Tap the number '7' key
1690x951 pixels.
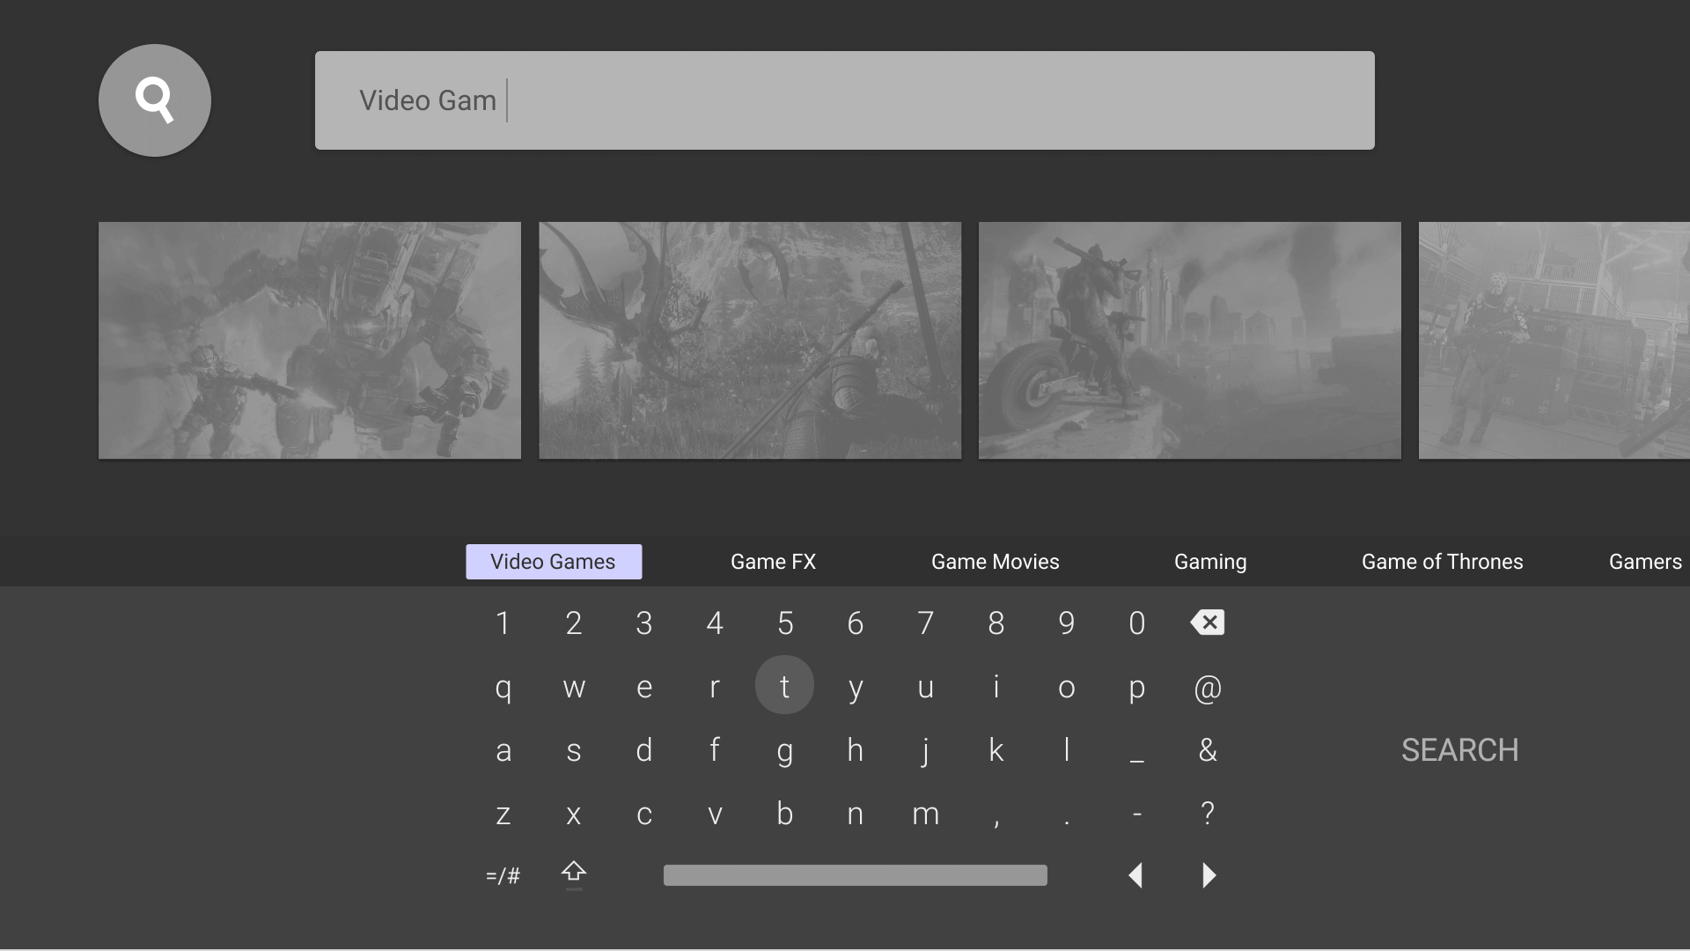pos(926,623)
